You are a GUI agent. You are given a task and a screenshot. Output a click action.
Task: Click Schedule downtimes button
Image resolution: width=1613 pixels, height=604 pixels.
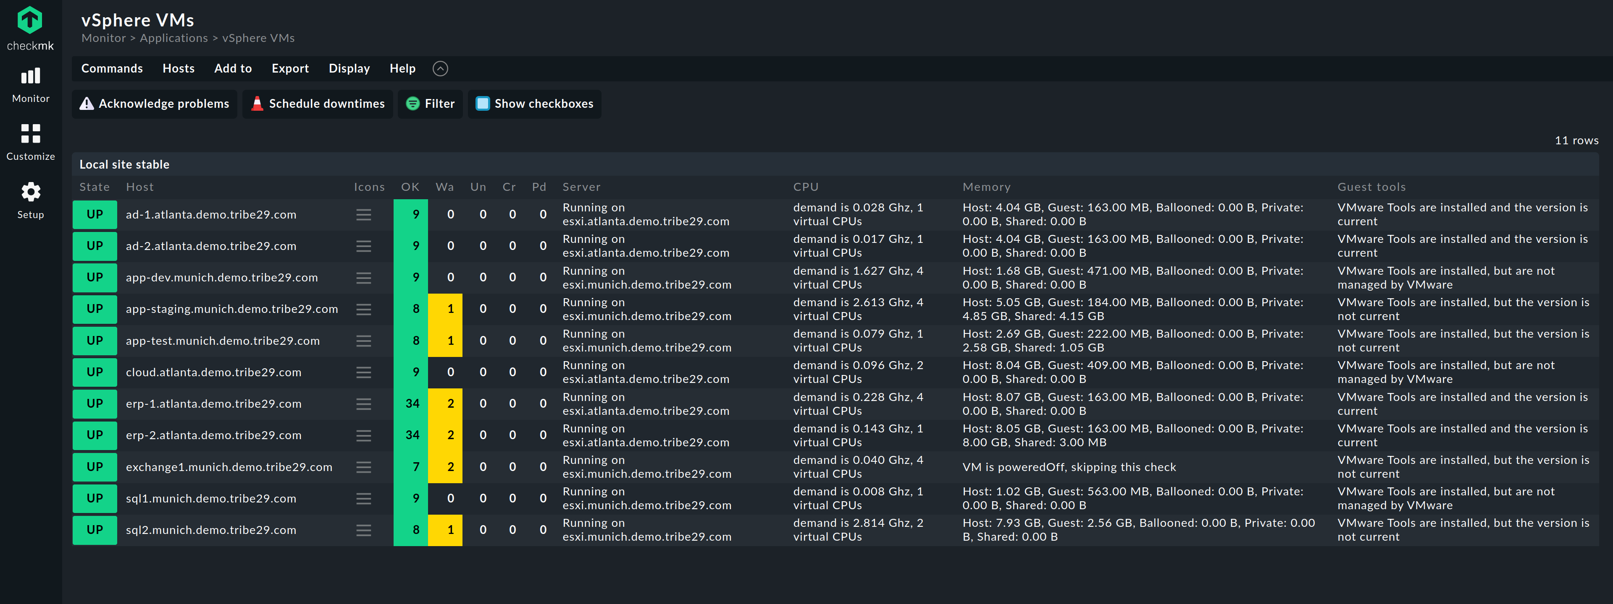[318, 104]
